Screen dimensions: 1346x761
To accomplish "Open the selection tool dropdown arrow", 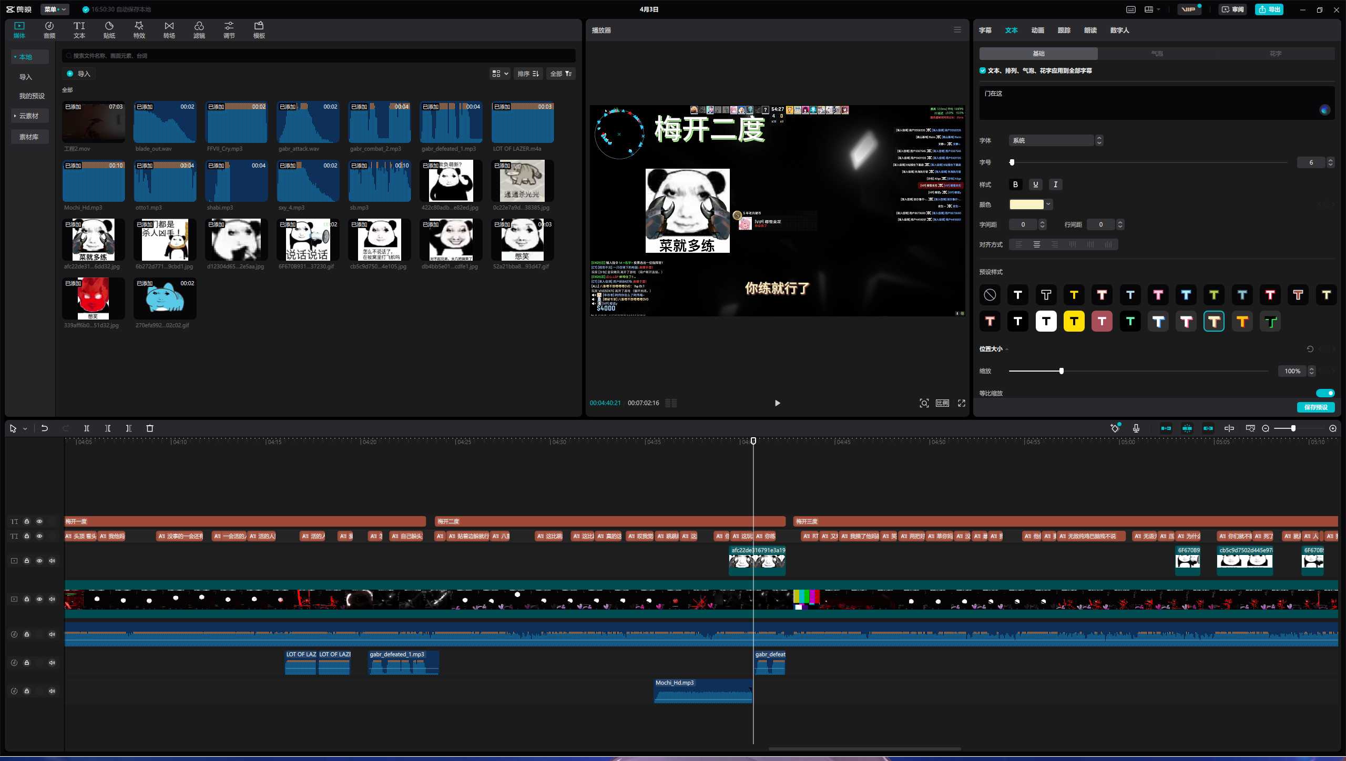I will (25, 429).
